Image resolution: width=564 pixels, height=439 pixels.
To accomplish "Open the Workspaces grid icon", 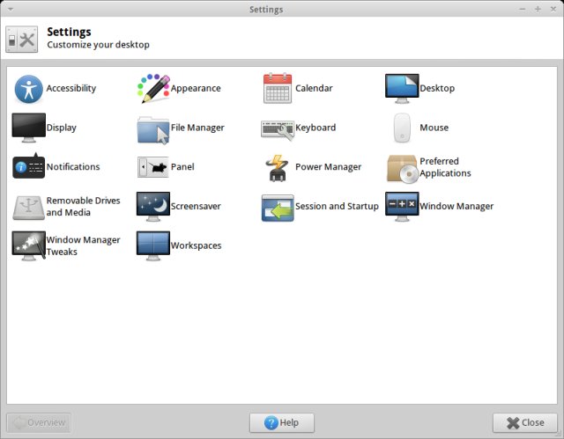I will coord(153,245).
